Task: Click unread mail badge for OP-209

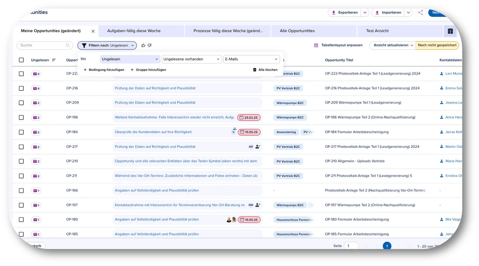Action: [x=36, y=103]
